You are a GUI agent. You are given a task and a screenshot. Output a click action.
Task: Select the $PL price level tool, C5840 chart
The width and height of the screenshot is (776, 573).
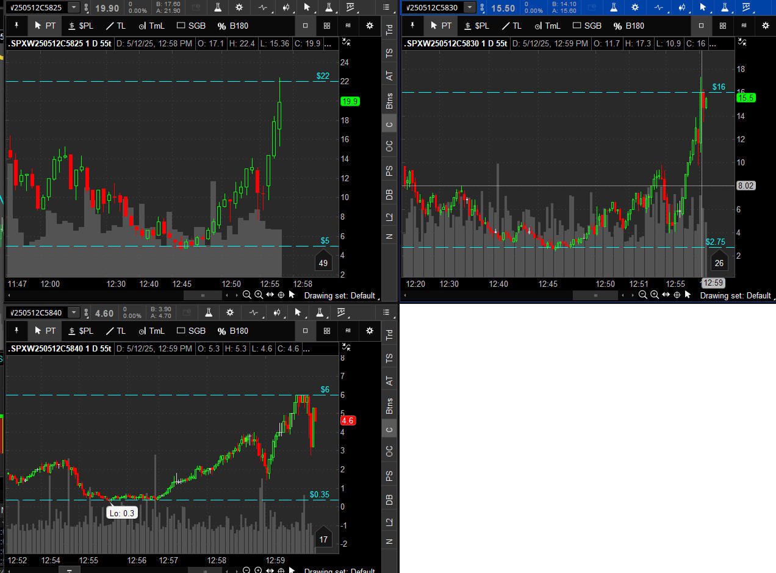[x=81, y=331]
